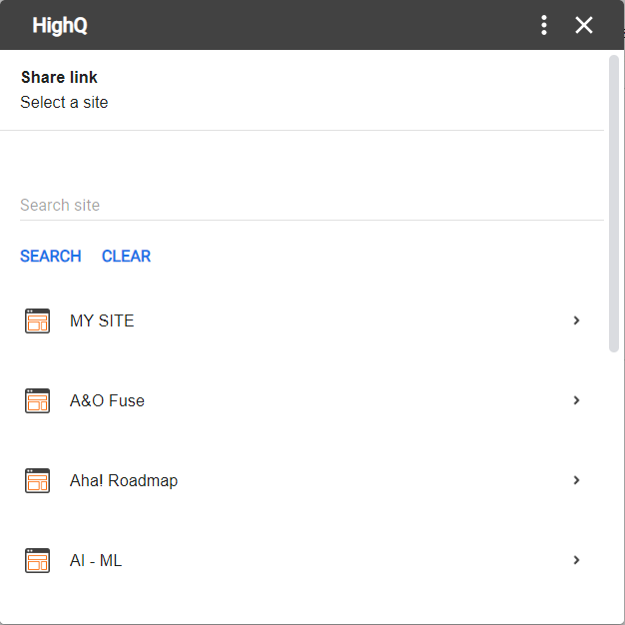The height and width of the screenshot is (625, 625).
Task: Click the HighQ title in the header
Action: (60, 25)
